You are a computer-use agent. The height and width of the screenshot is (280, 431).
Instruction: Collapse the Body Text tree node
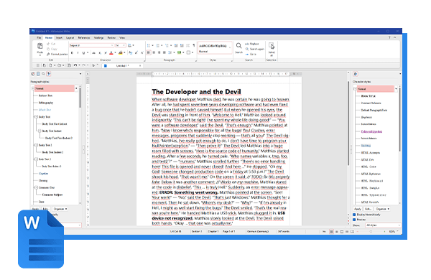(36, 117)
